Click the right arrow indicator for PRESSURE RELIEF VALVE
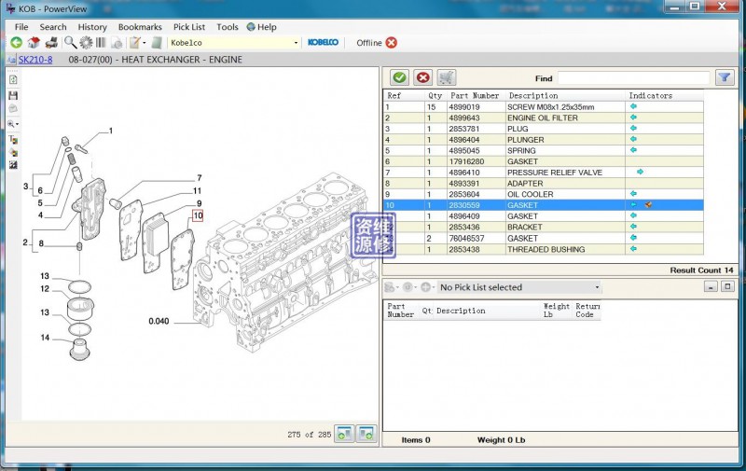Screen dimensions: 746x471 pos(640,172)
